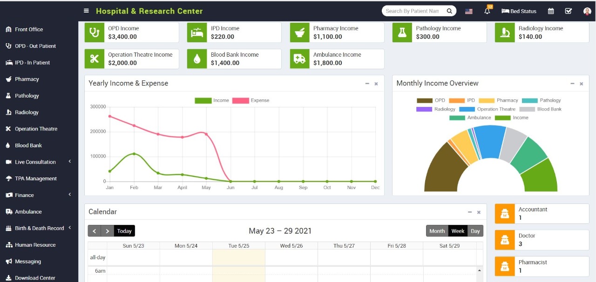The height and width of the screenshot is (282, 596).
Task: Click the user profile avatar
Action: [x=587, y=11]
